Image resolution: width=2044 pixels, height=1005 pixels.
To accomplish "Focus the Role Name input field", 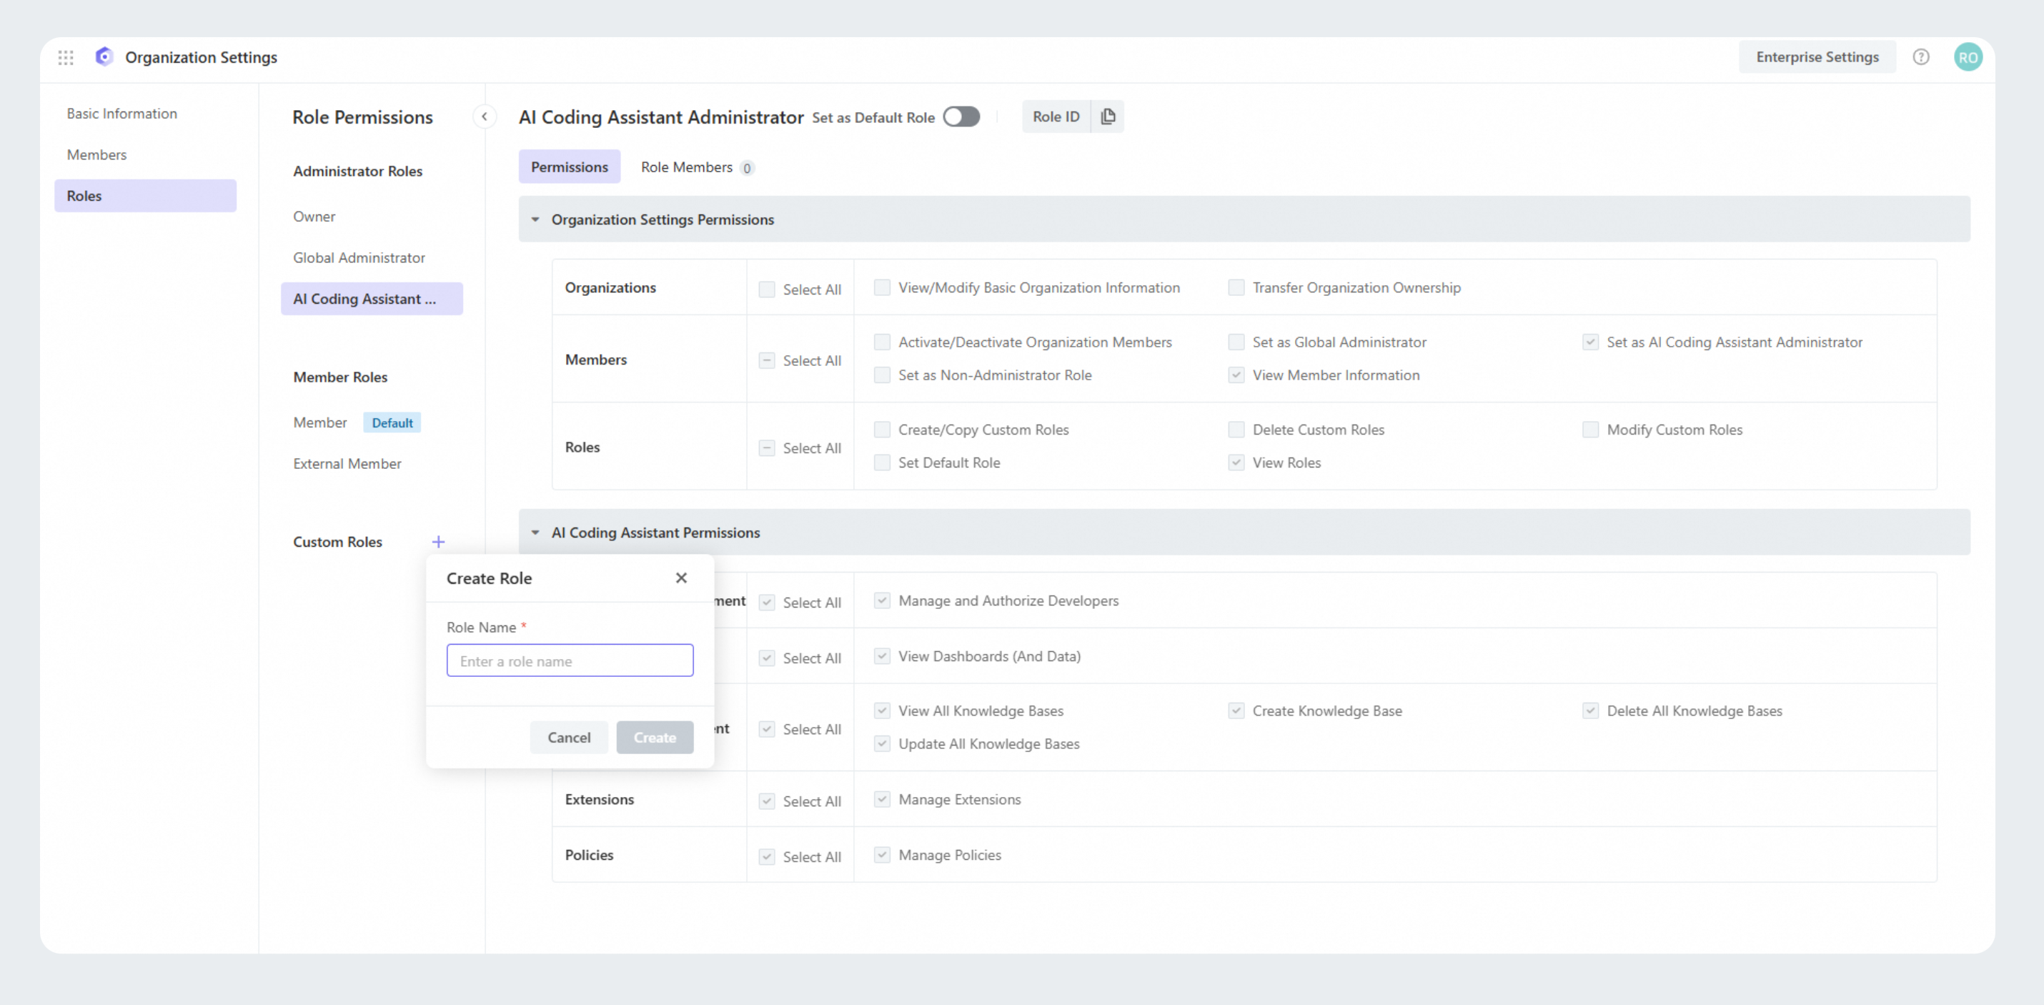I will [x=570, y=661].
